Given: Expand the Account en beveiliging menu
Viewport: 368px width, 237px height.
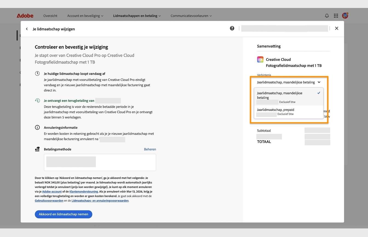Looking at the screenshot, I should (x=85, y=16).
